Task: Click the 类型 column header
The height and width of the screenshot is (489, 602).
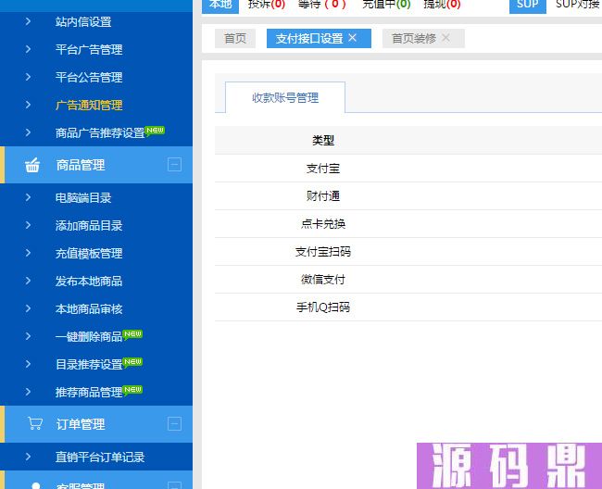Action: [x=323, y=141]
